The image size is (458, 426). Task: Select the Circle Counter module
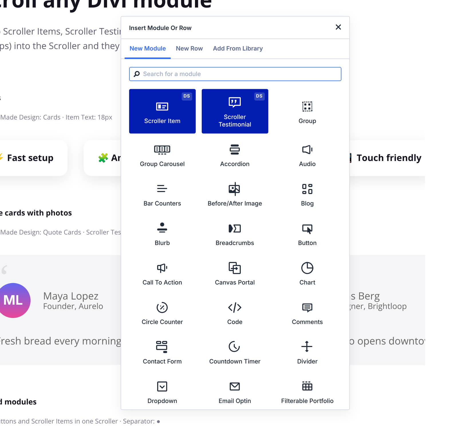tap(162, 313)
